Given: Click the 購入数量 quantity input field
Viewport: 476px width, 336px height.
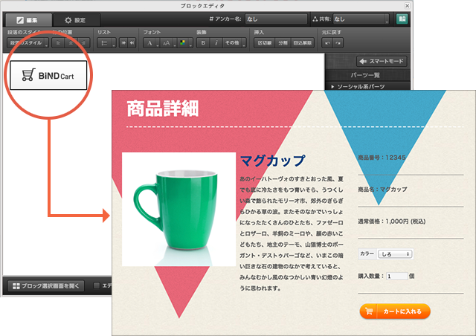Looking at the screenshot, I should 396,276.
